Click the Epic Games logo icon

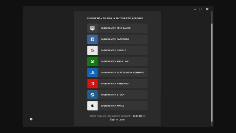(92, 28)
